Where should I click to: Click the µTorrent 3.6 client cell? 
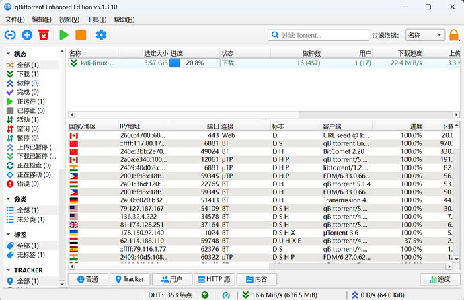(x=341, y=233)
